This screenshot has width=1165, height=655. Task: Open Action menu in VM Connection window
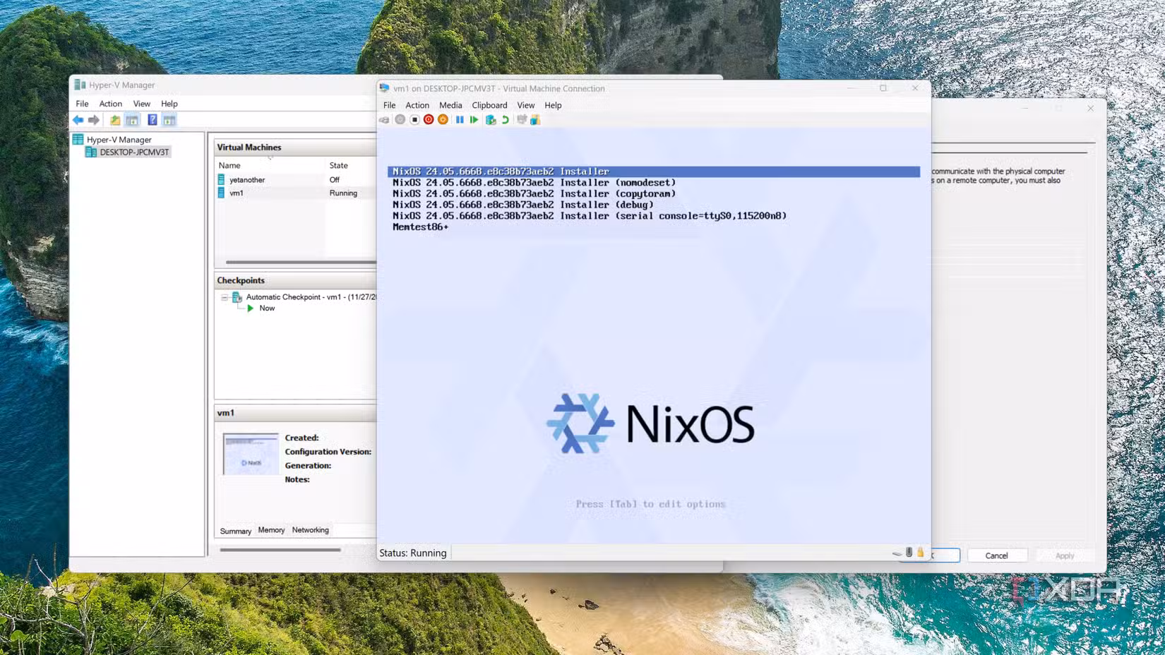click(x=417, y=105)
